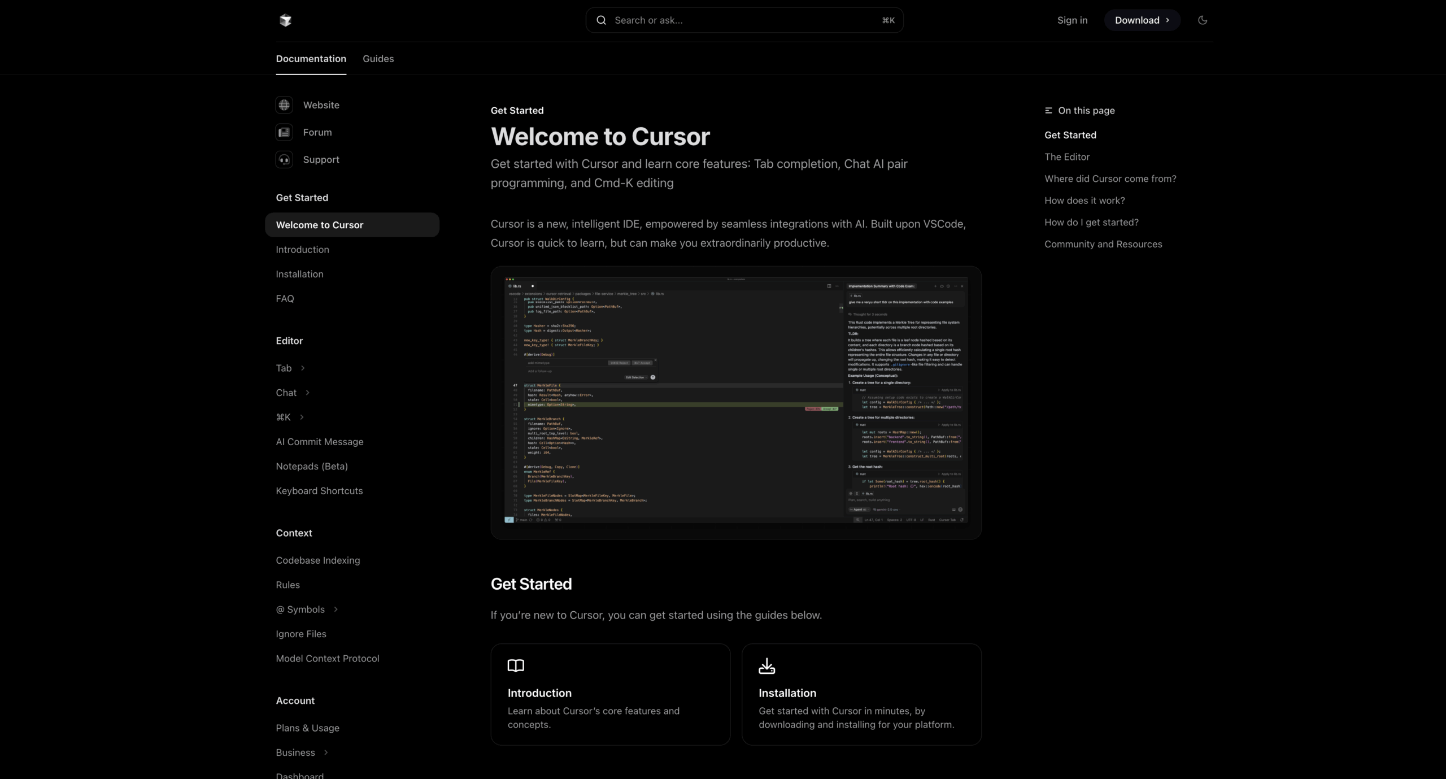Click the Introduction card book icon
This screenshot has height=779, width=1446.
pyautogui.click(x=516, y=665)
